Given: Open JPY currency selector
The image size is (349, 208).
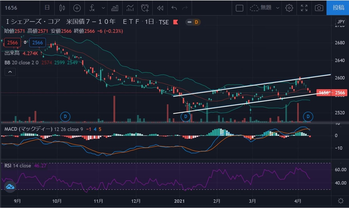Looking at the screenshot, I should click(x=341, y=22).
